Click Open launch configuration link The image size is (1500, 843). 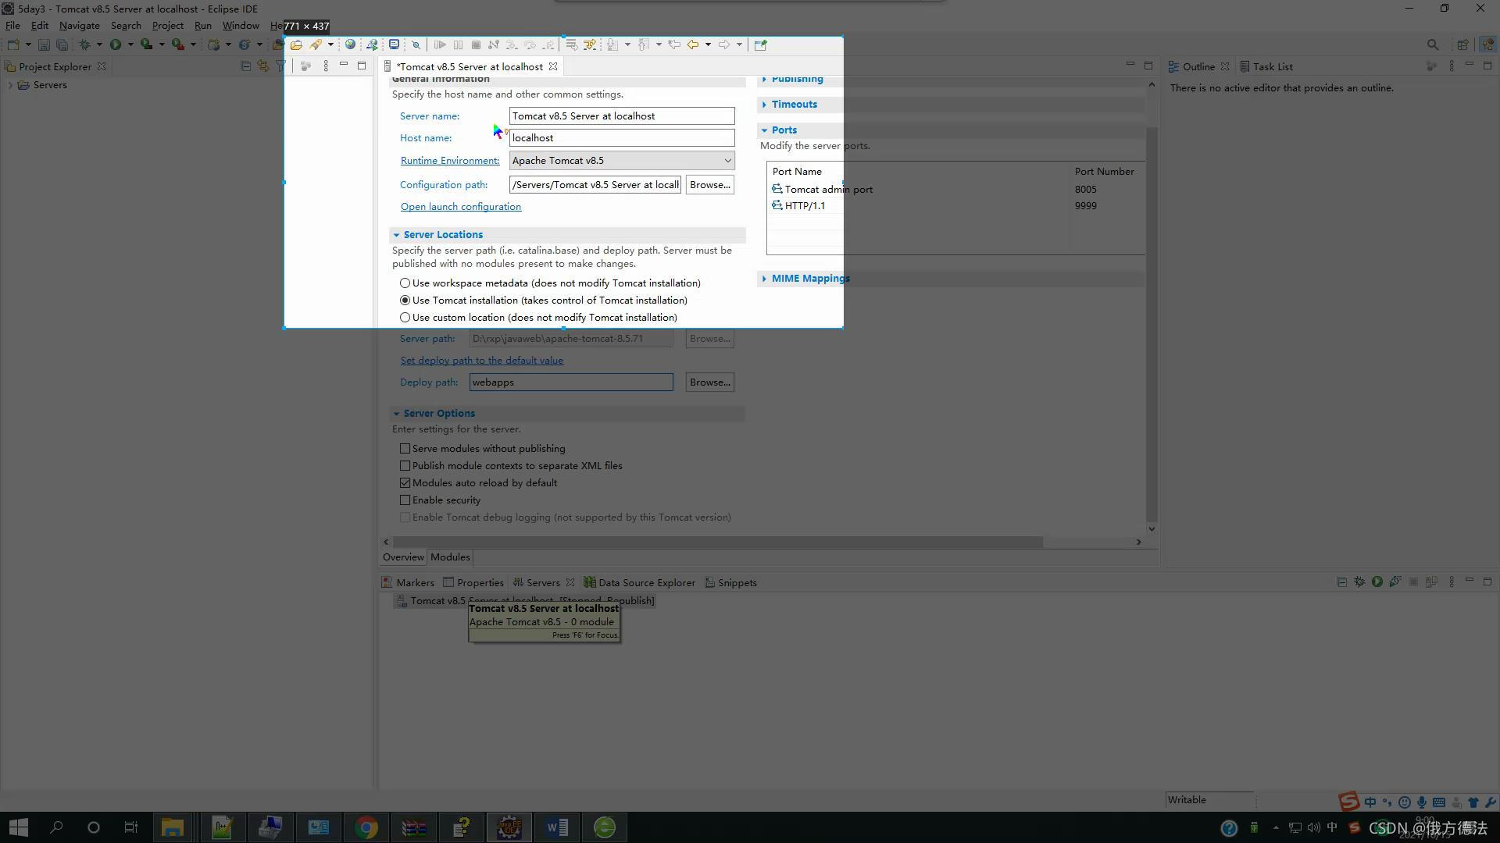pyautogui.click(x=460, y=206)
